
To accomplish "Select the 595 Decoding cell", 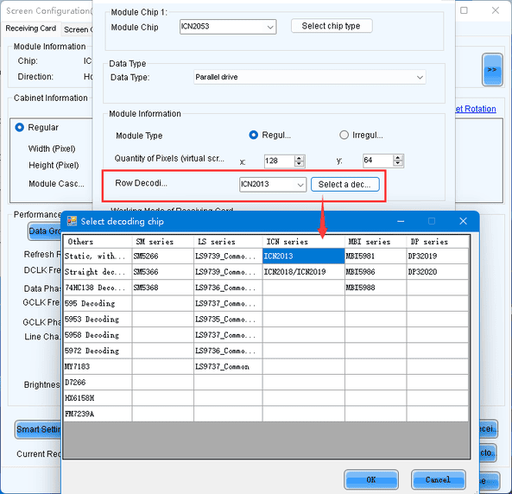I will coord(98,303).
